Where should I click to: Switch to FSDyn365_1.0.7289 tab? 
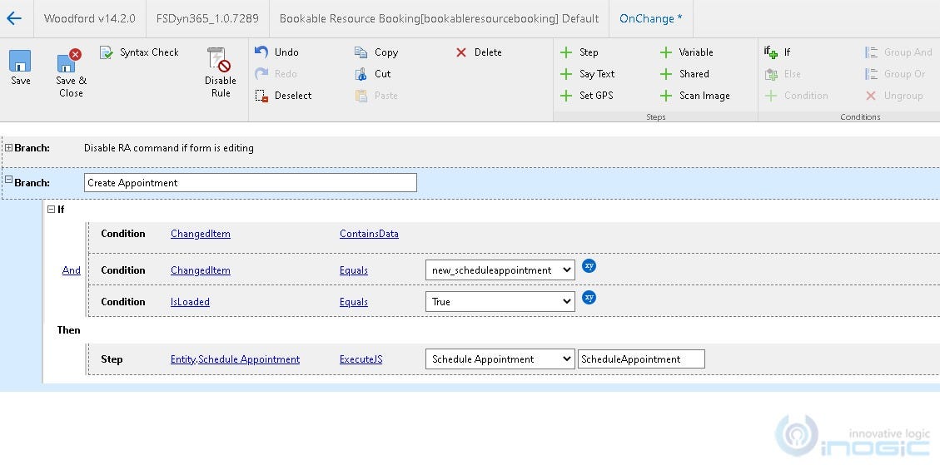(x=207, y=18)
